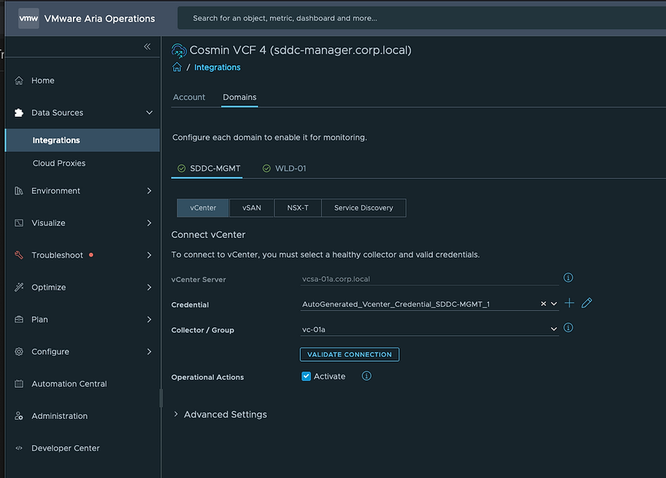
Task: Switch to the WLD-01 domain tab
Action: pyautogui.click(x=284, y=169)
